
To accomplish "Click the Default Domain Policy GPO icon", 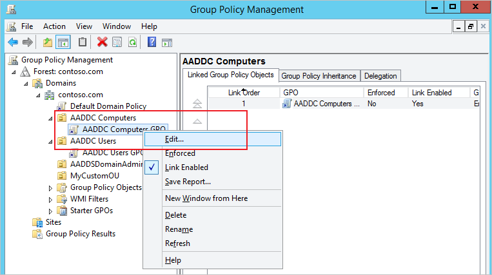I will pos(61,106).
